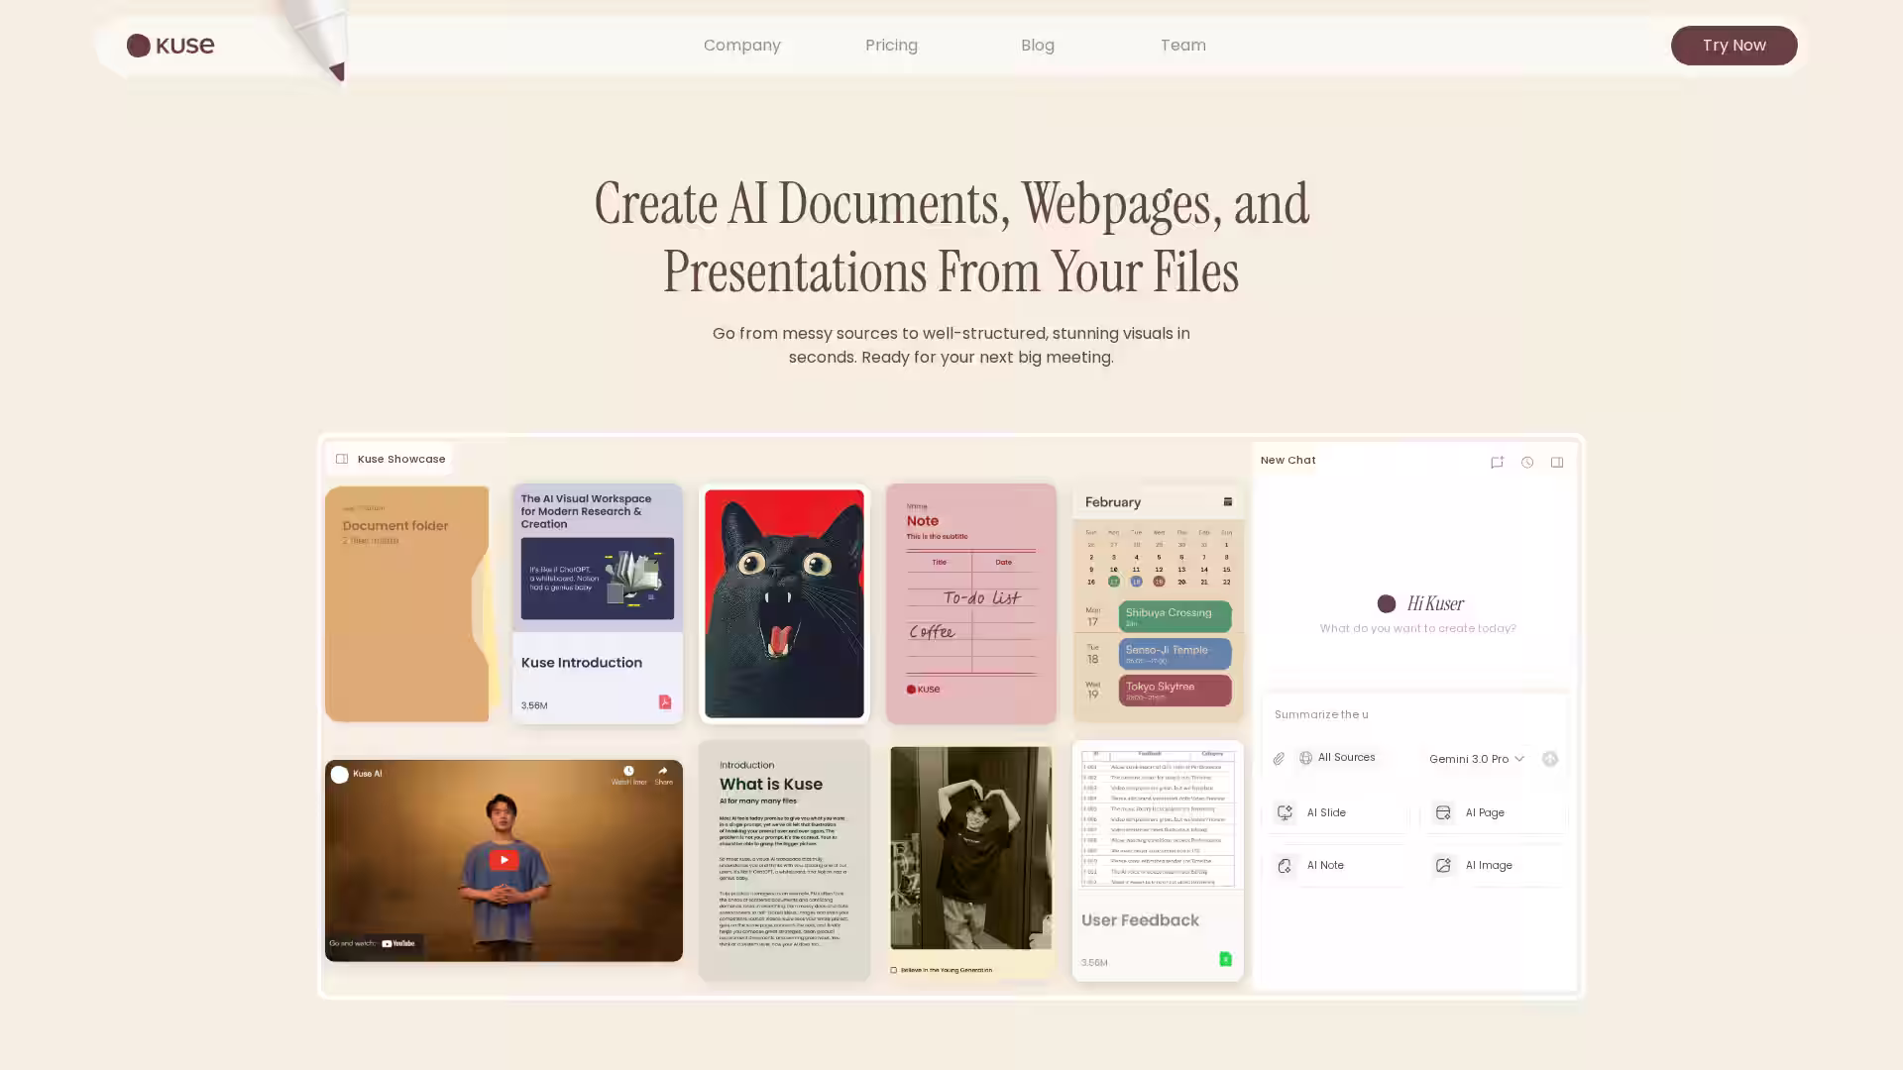This screenshot has height=1070, width=1903.
Task: Click the paperclip attach file icon
Action: (1279, 759)
